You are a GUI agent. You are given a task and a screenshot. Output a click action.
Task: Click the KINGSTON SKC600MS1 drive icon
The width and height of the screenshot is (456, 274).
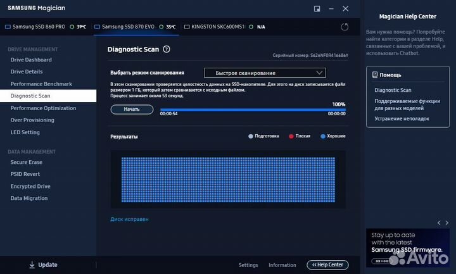coord(187,27)
